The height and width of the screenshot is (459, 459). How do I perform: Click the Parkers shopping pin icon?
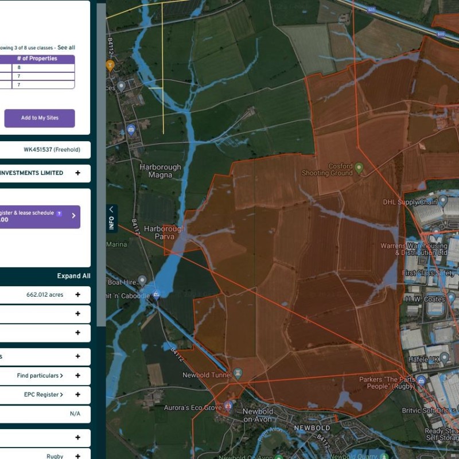coord(421,380)
